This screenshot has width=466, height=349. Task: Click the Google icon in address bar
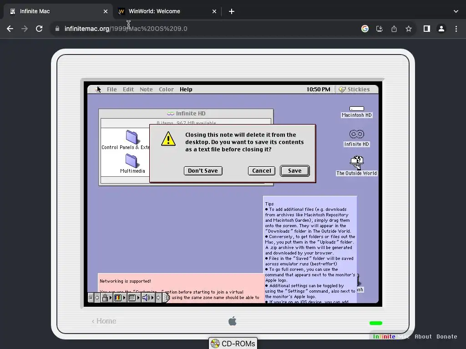pyautogui.click(x=365, y=29)
